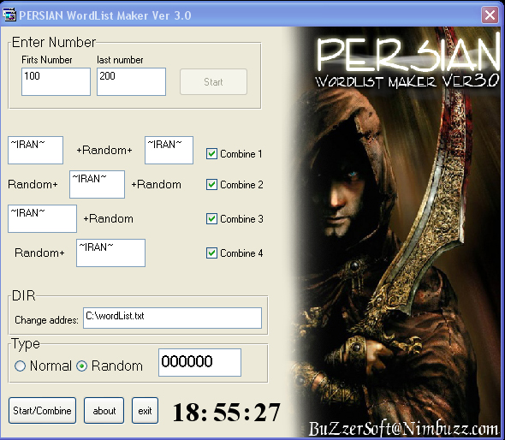
Task: Click the Firts Number field containing 100
Action: pos(56,81)
